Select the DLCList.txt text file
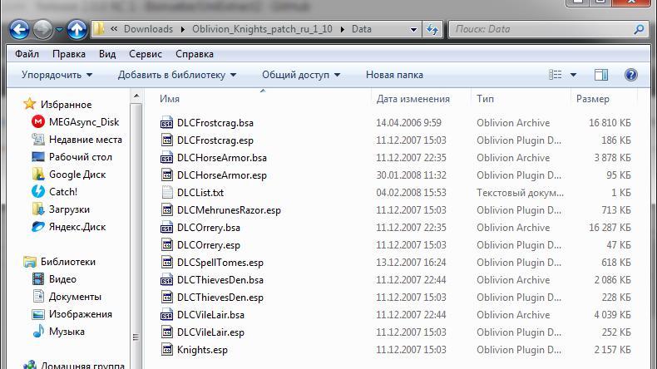This screenshot has height=369, width=657. click(200, 193)
